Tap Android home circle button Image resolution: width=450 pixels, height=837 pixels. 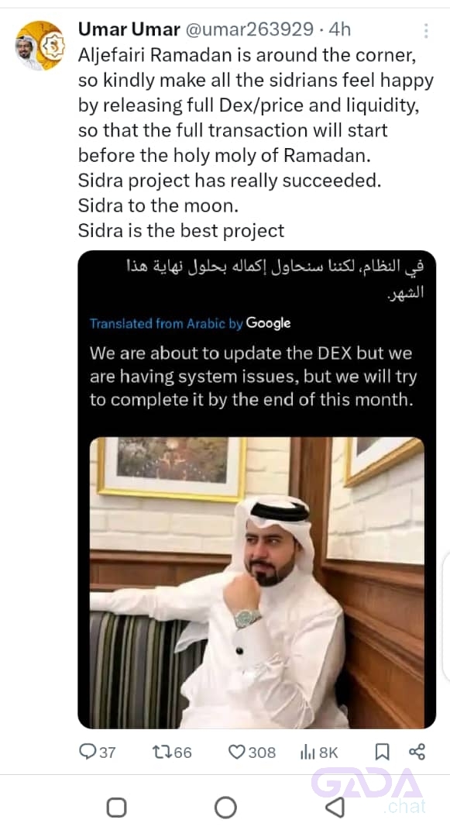pyautogui.click(x=225, y=808)
